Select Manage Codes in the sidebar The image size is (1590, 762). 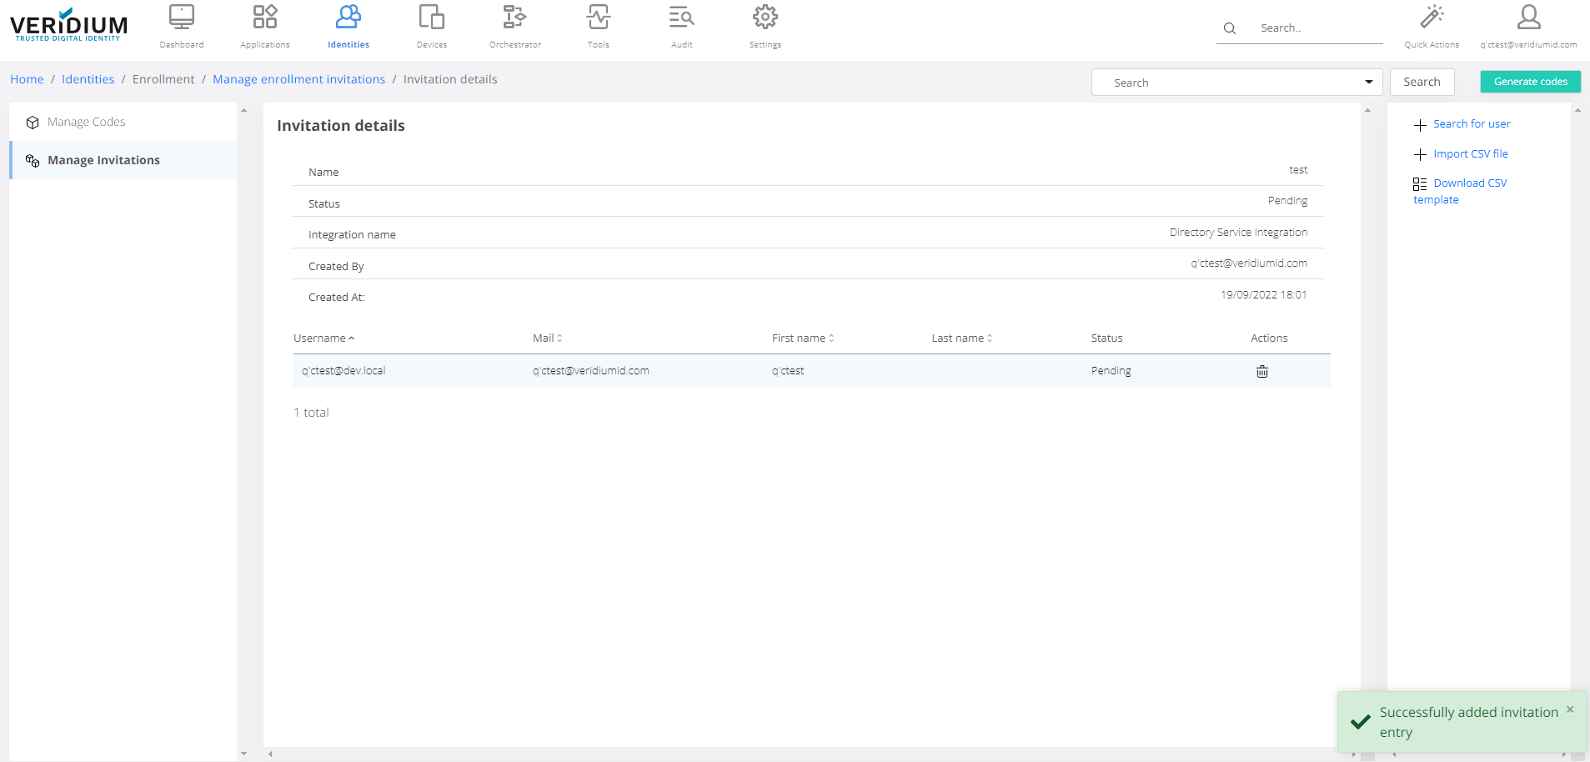(x=87, y=122)
